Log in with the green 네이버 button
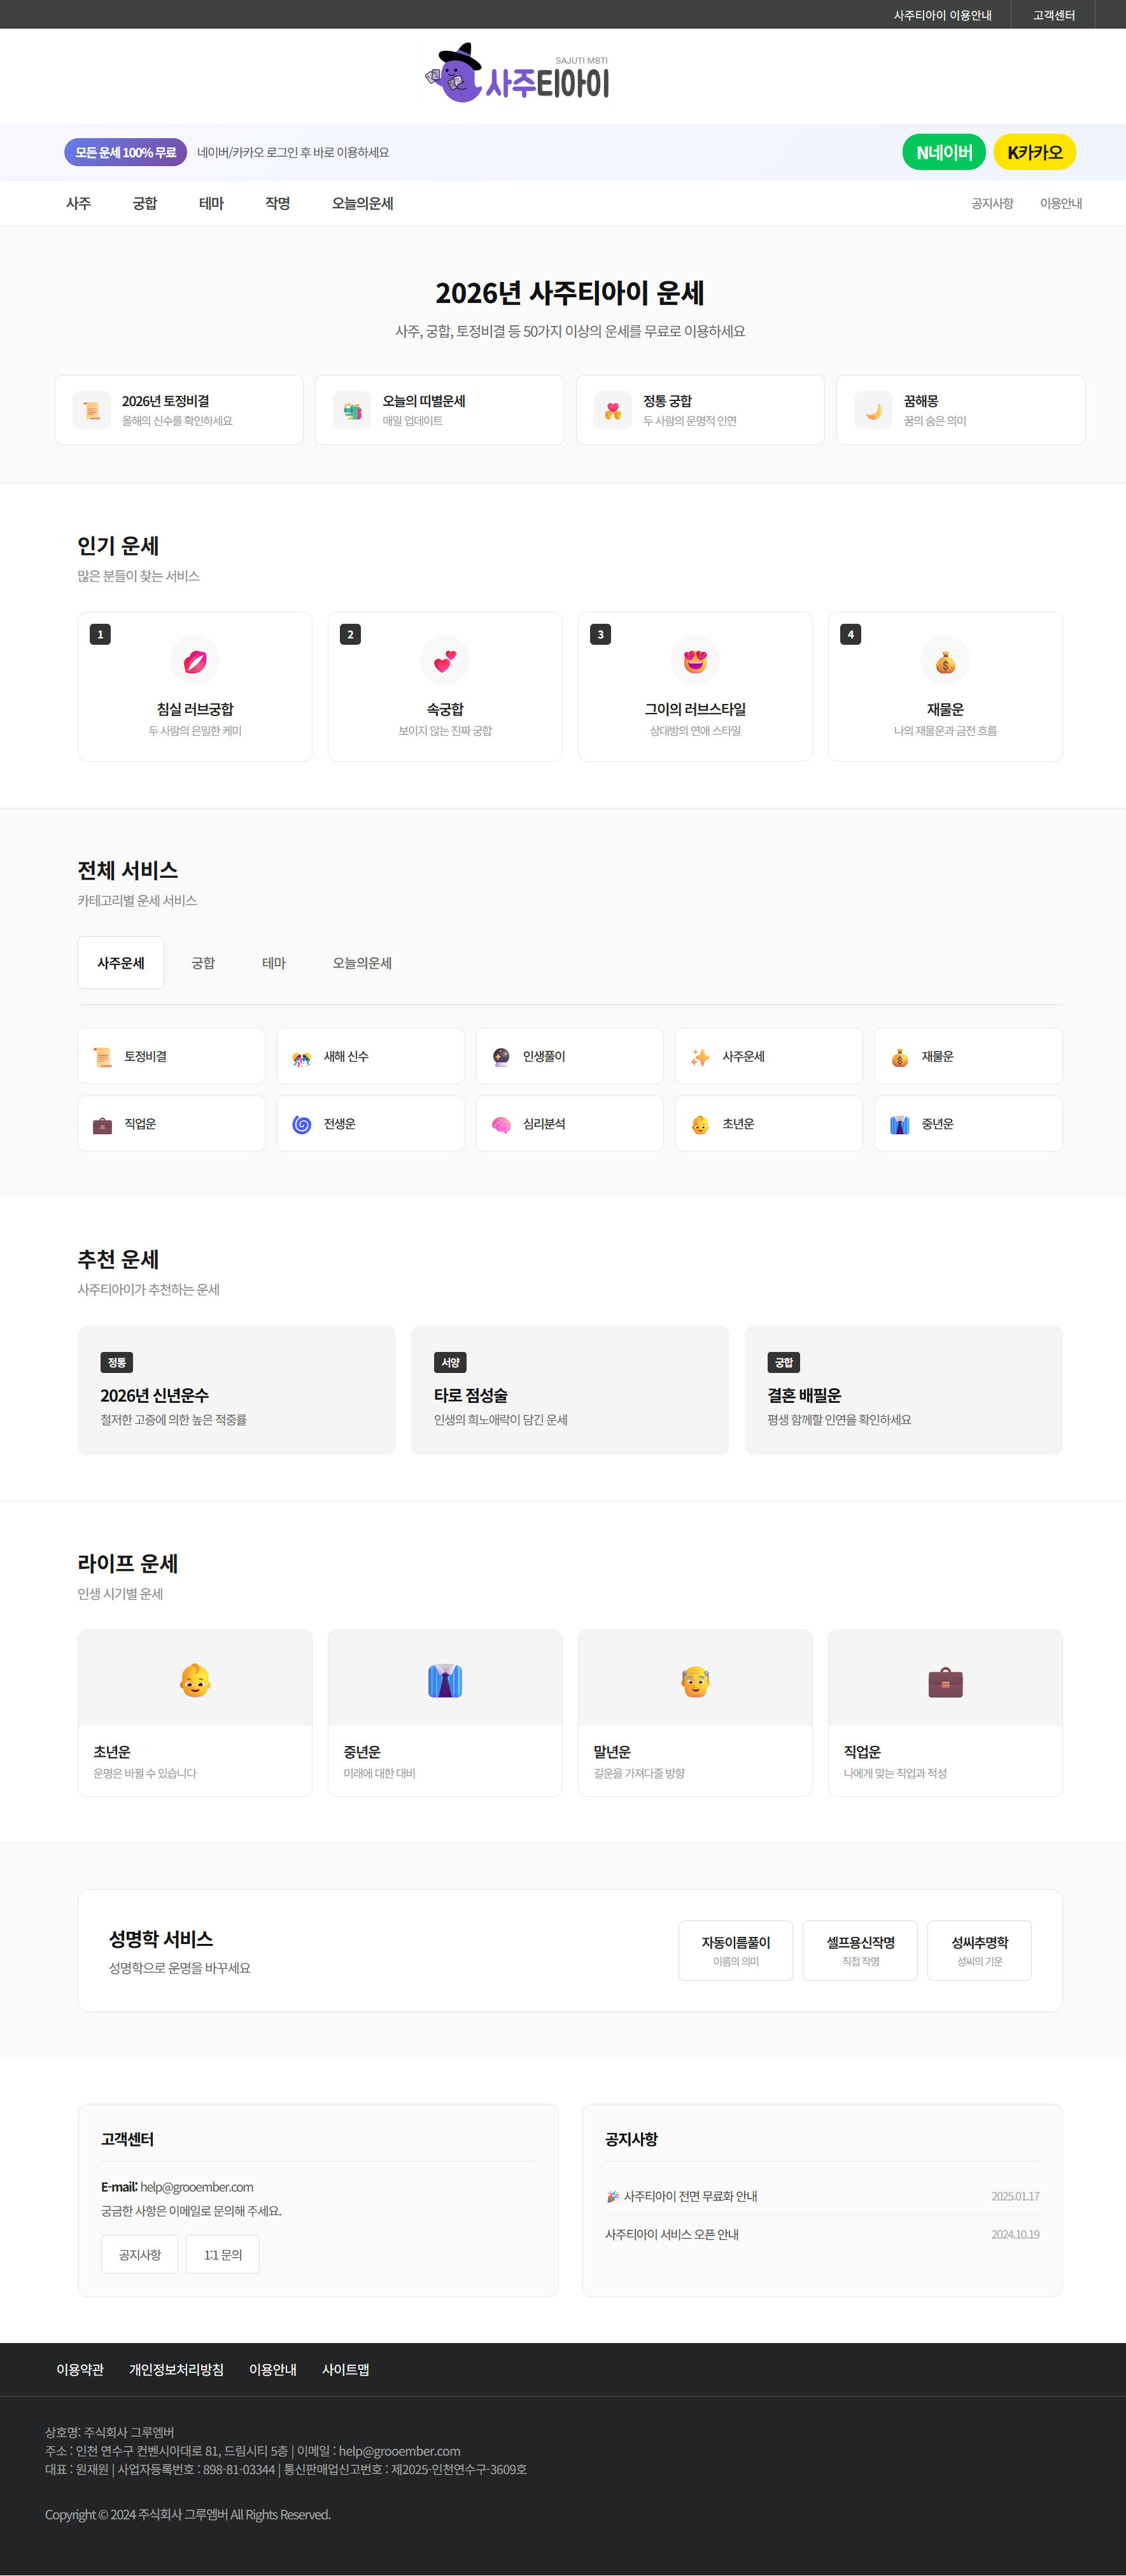 (943, 152)
